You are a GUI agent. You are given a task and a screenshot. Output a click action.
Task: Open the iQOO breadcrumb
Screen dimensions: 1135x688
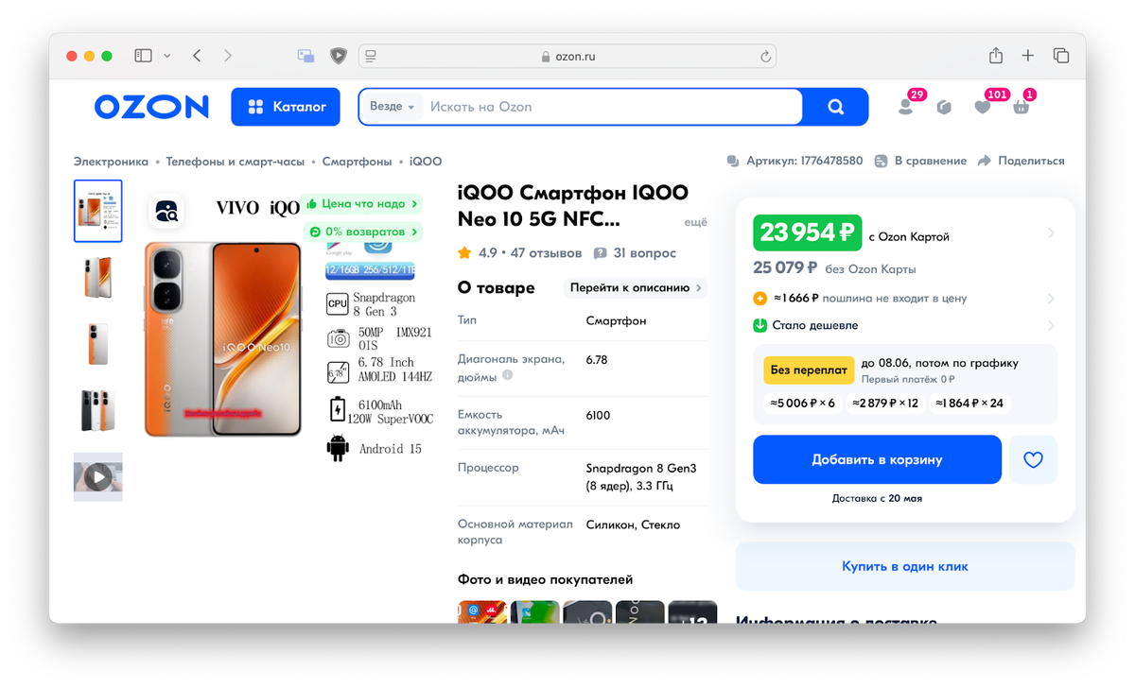pos(426,162)
